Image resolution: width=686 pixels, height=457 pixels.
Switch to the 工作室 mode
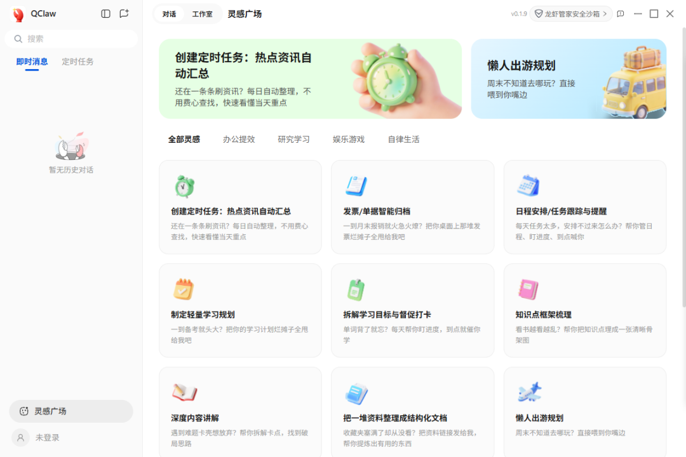(x=202, y=14)
